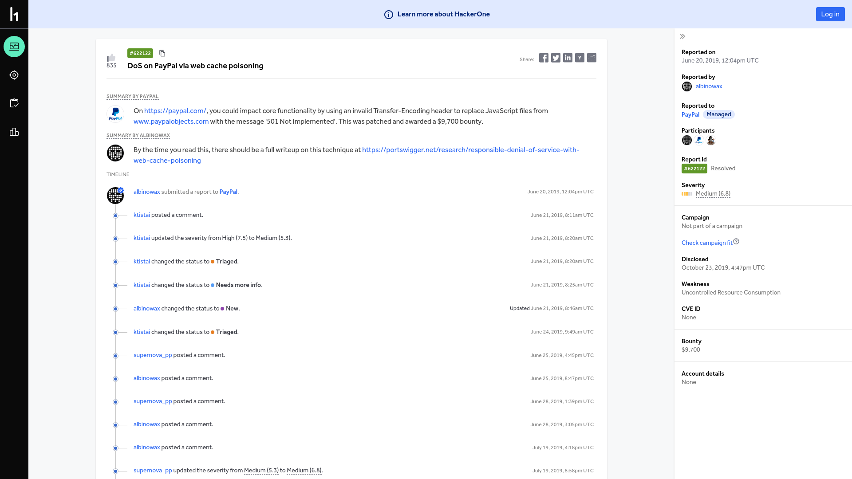Image resolution: width=852 pixels, height=479 pixels.
Task: Log in using the top-right button
Action: pos(830,14)
